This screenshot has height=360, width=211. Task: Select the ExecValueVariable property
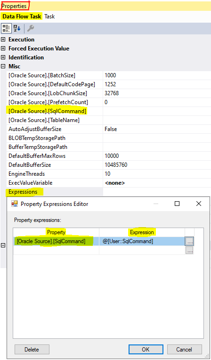[30, 183]
